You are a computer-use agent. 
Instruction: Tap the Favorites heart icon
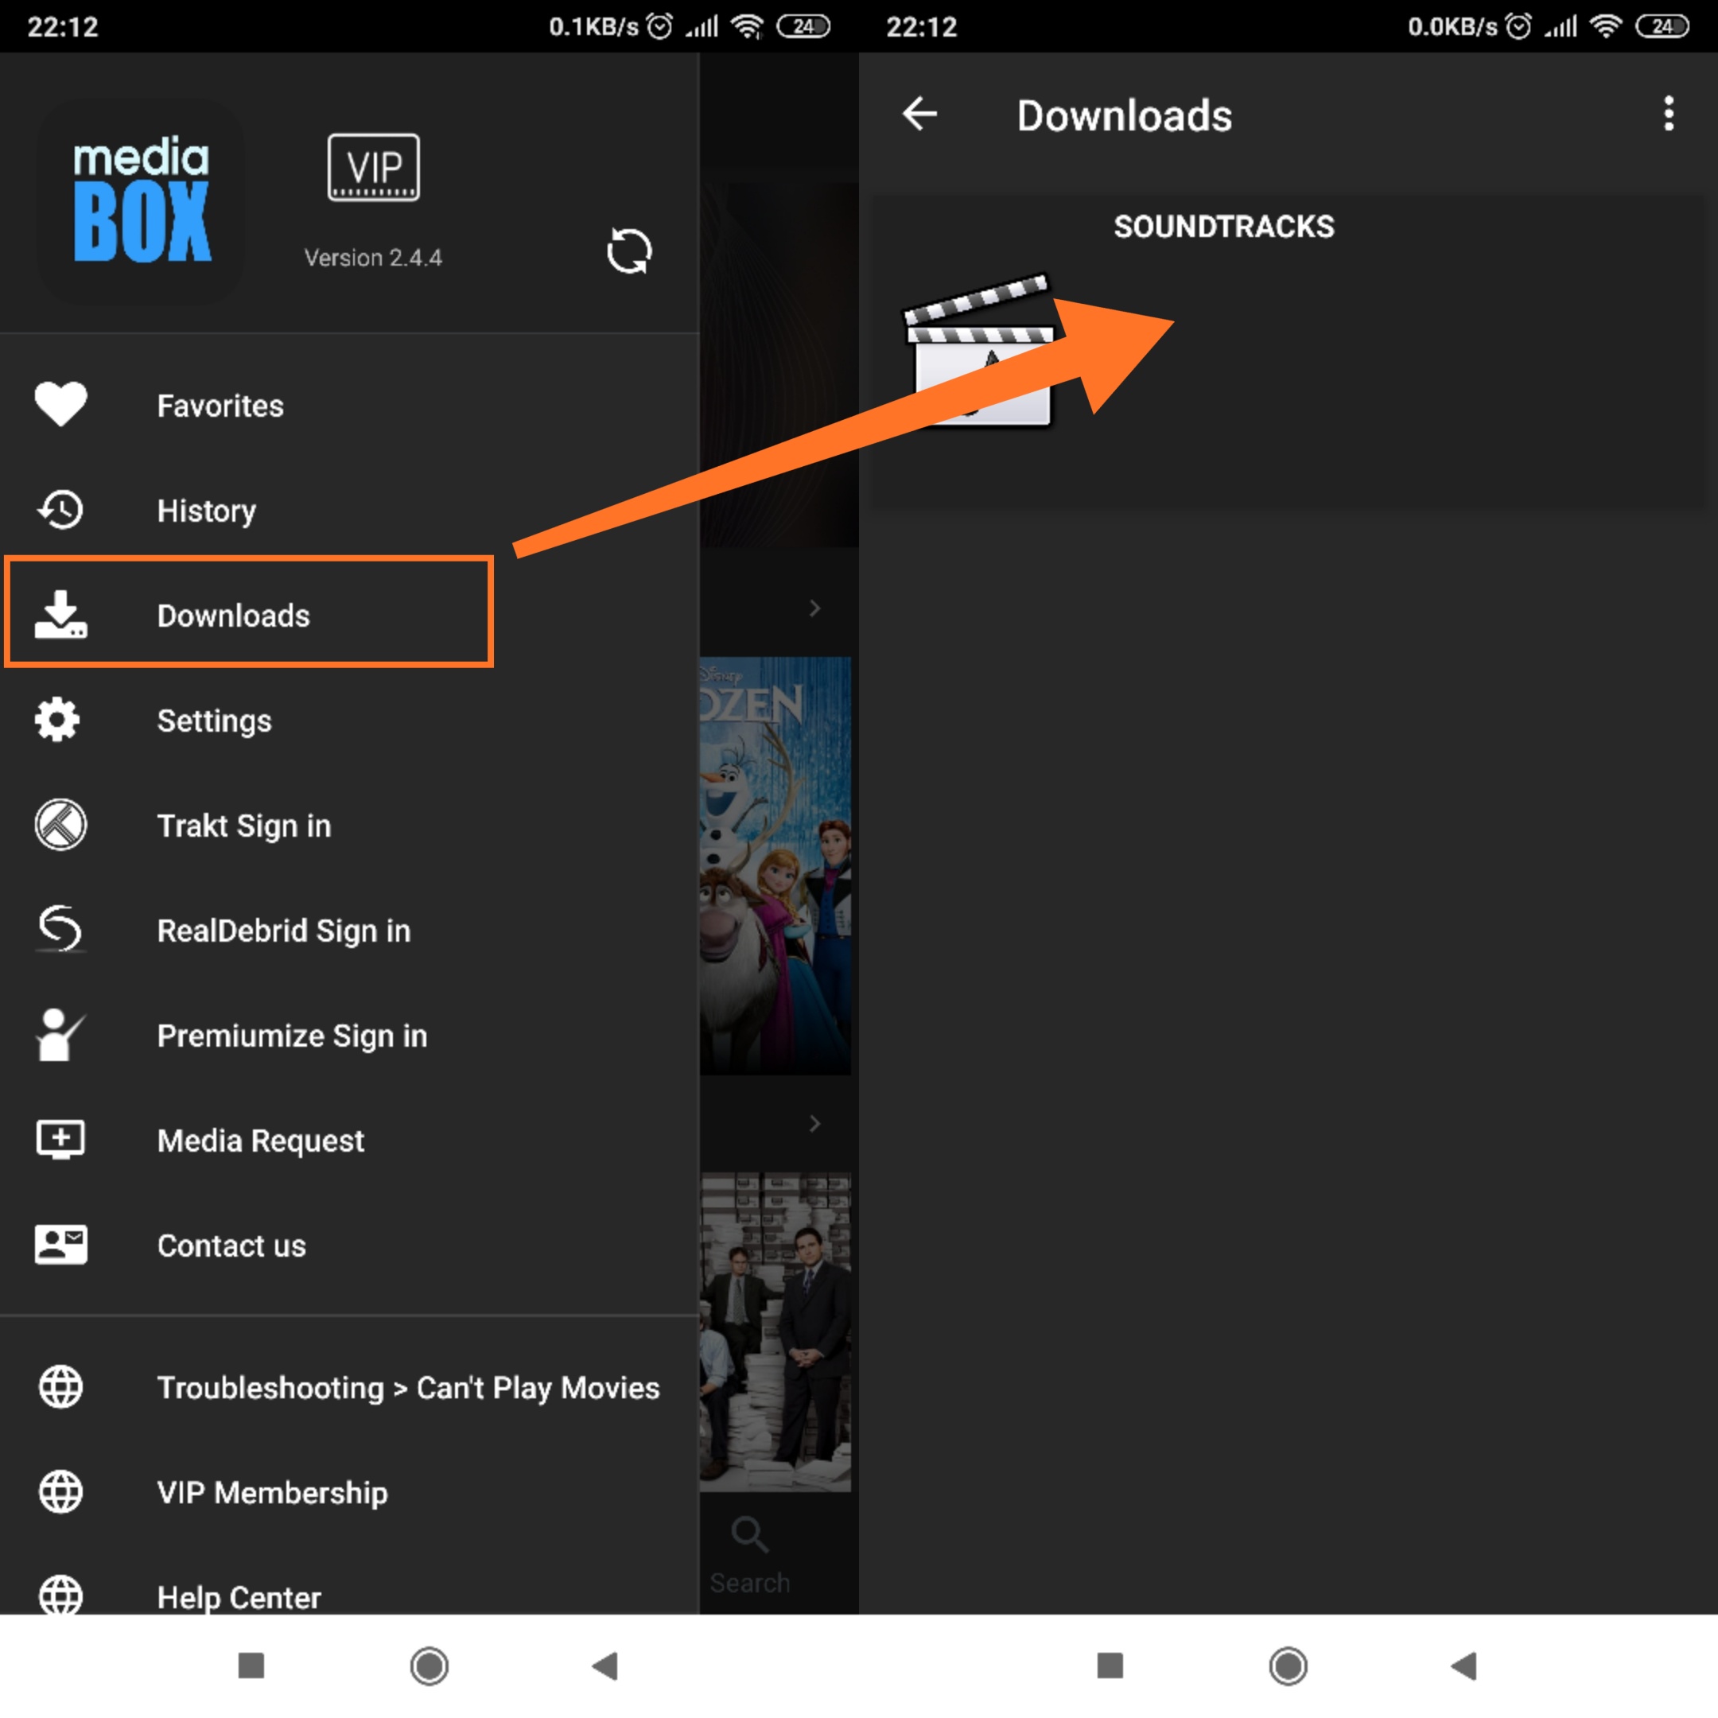tap(60, 405)
